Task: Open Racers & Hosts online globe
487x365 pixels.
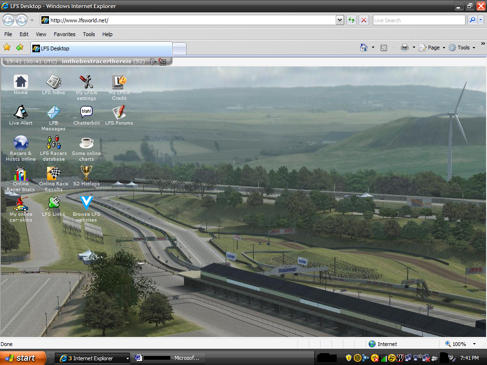Action: tap(20, 148)
